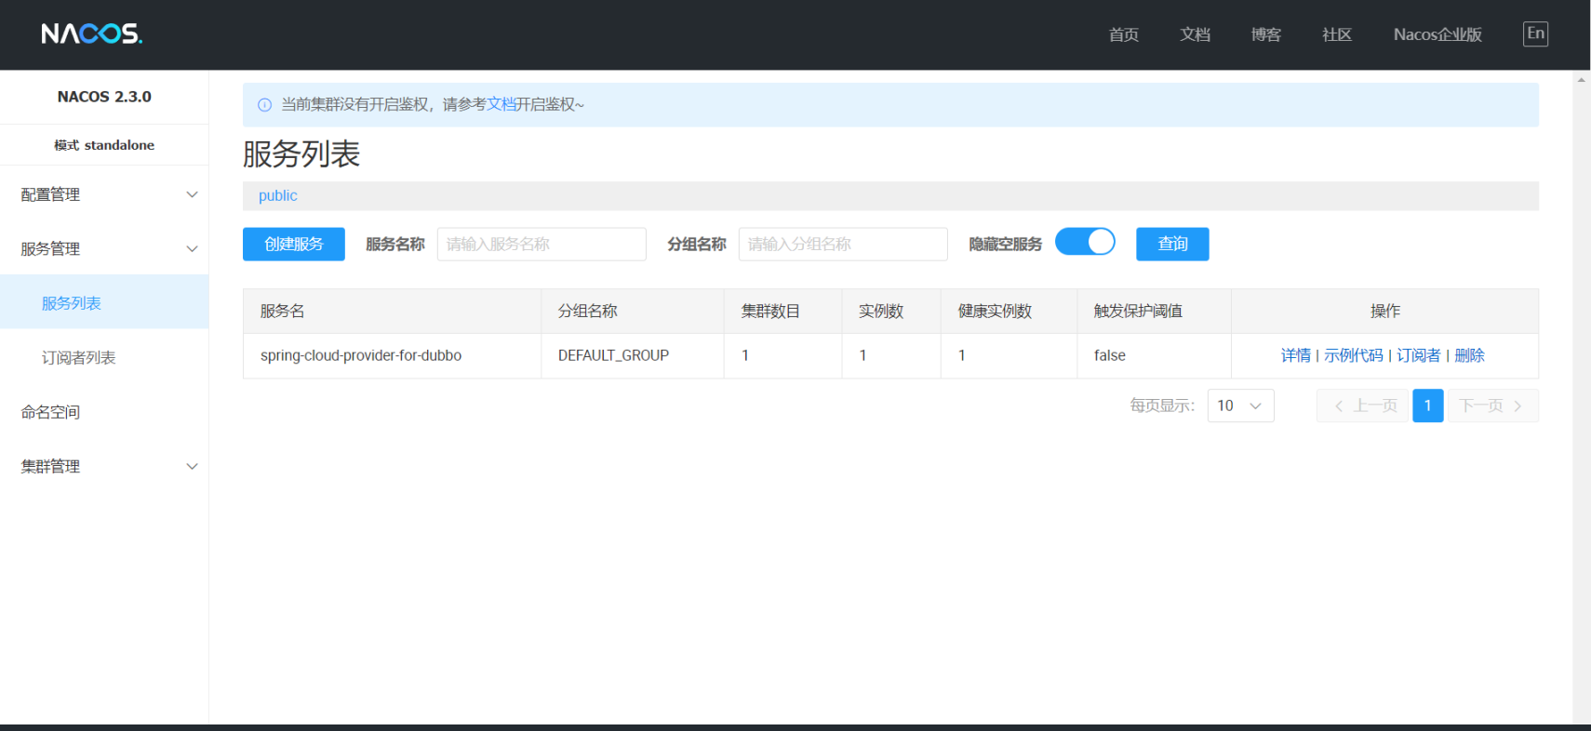Open 命名空间 in the sidebar
Image resolution: width=1591 pixels, height=731 pixels.
click(51, 412)
